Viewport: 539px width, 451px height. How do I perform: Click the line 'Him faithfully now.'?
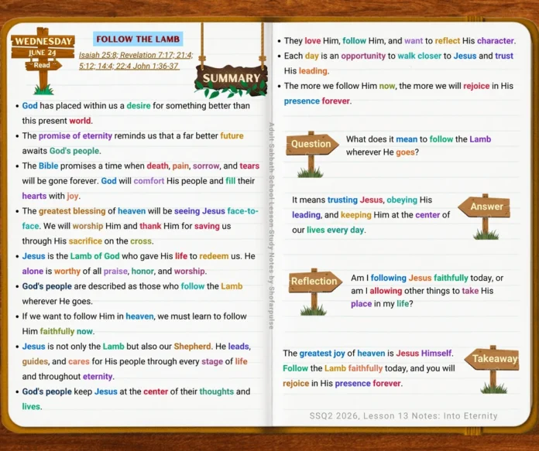(x=58, y=331)
